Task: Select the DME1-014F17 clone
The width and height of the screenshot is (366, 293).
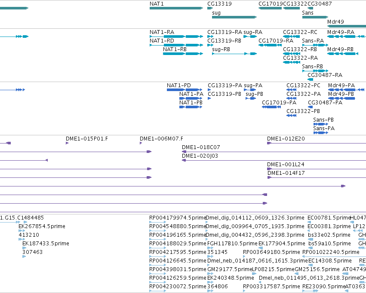Action: coord(317,177)
